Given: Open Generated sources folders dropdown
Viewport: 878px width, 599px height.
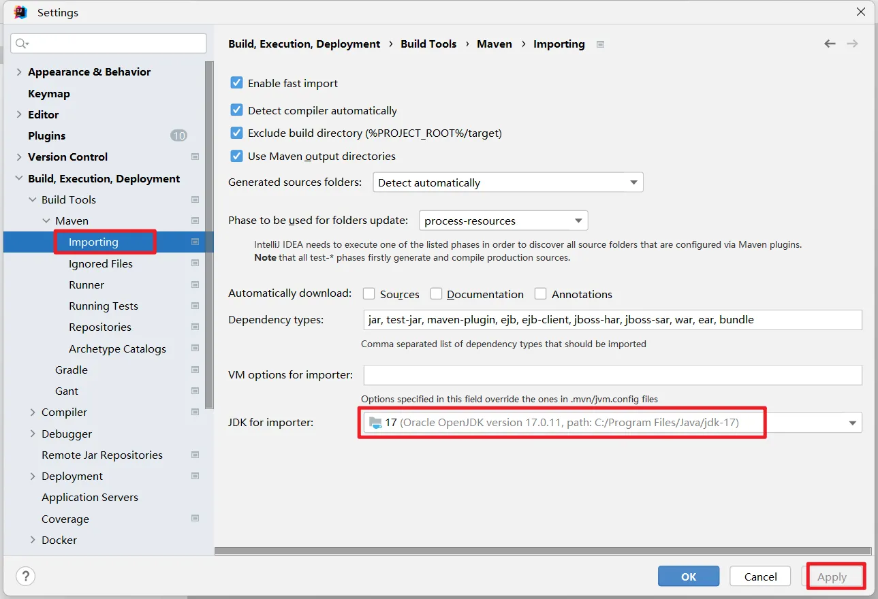Looking at the screenshot, I should pyautogui.click(x=508, y=182).
